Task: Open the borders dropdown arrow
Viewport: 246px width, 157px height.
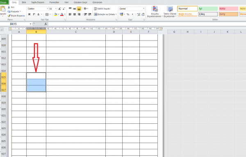Action: pyautogui.click(x=50, y=14)
